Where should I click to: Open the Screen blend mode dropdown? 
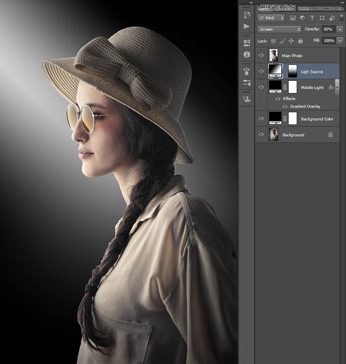279,29
